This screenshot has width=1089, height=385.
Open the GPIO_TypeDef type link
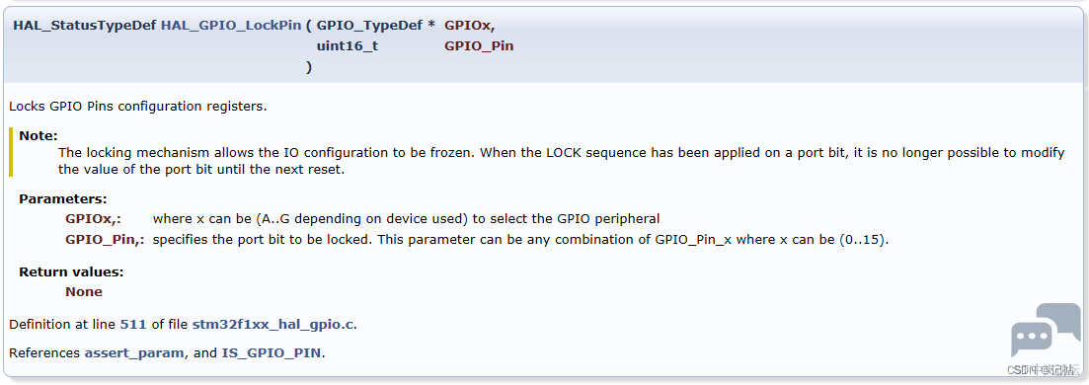point(370,25)
